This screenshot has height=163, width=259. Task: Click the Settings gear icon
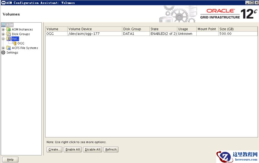click(x=3, y=52)
